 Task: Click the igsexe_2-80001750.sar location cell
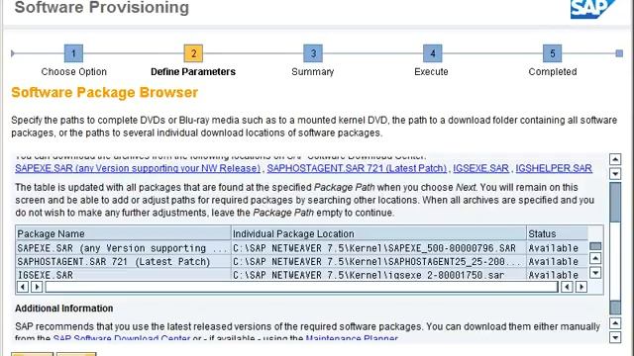pos(379,275)
